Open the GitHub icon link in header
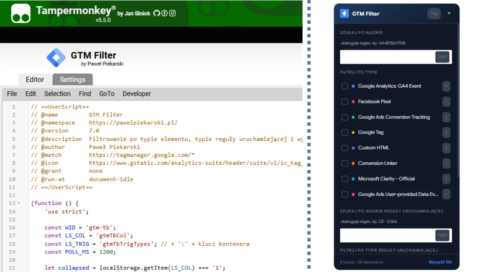484x272 pixels. click(x=157, y=13)
